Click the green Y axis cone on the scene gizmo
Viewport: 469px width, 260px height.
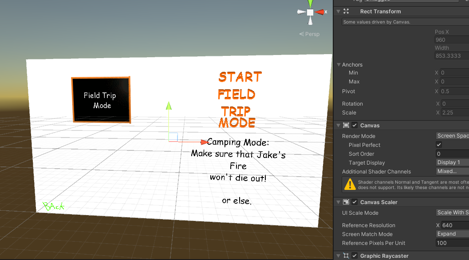tap(310, 4)
